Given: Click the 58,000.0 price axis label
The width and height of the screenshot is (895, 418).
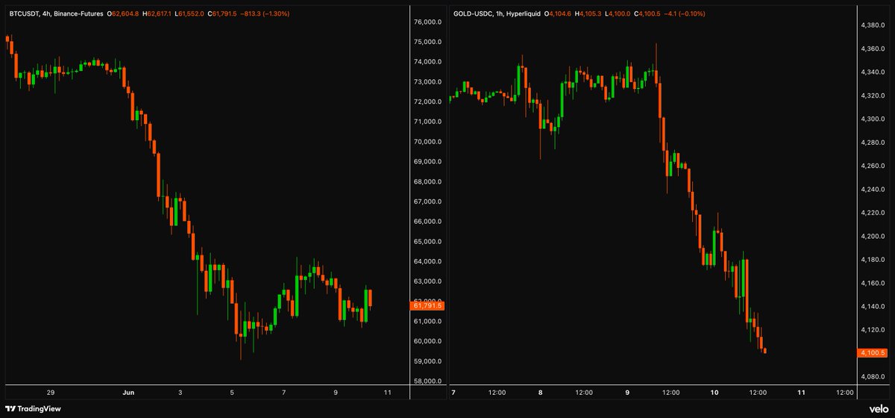Looking at the screenshot, I should 427,381.
